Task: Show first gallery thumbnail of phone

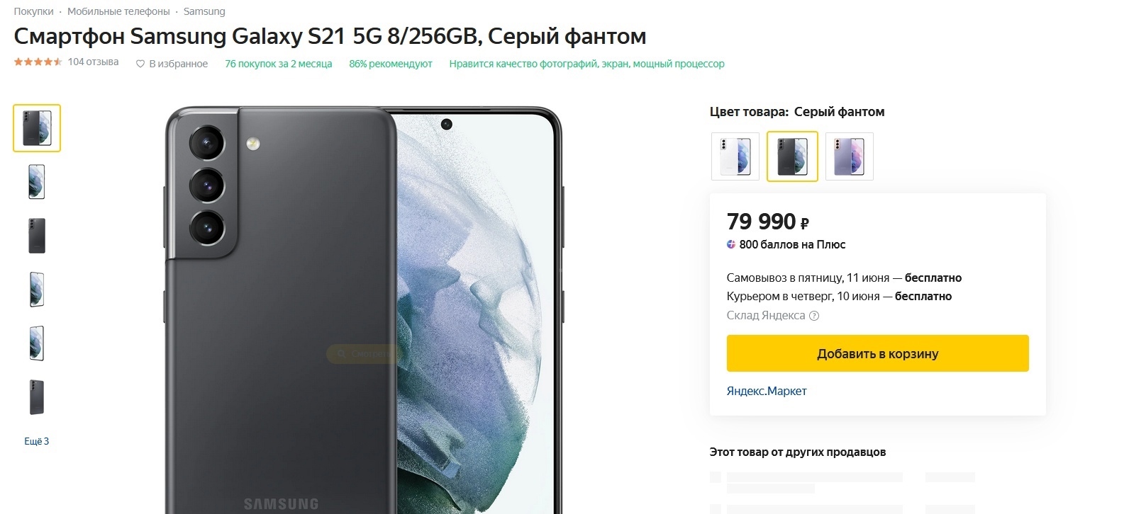Action: pos(37,128)
